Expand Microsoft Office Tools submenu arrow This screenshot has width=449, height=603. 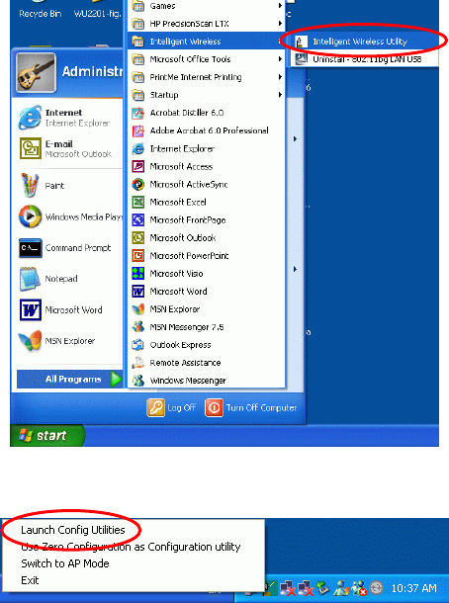pyautogui.click(x=280, y=59)
